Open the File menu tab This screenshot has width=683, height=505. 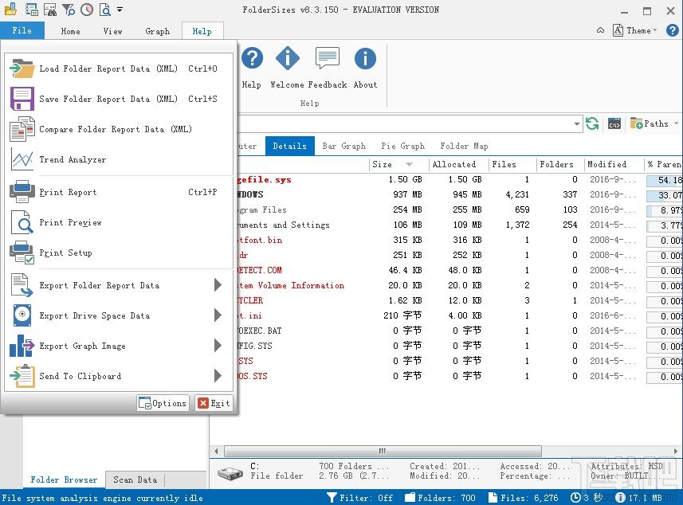click(22, 30)
